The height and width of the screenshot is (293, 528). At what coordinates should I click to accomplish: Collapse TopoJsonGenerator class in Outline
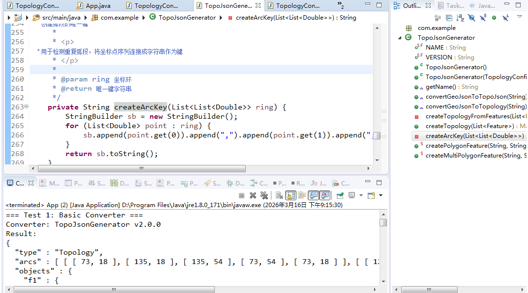[x=400, y=38]
